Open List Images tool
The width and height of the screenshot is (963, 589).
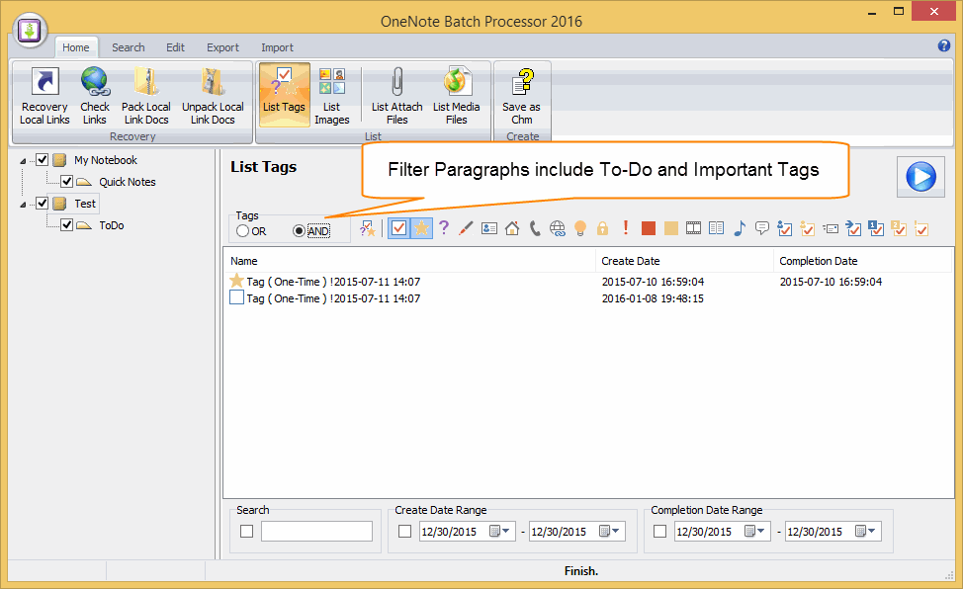point(332,97)
